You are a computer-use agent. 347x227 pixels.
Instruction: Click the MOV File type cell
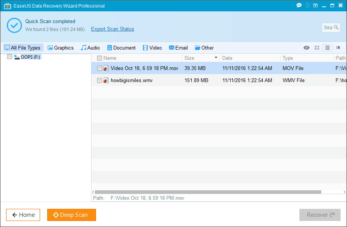(x=293, y=68)
